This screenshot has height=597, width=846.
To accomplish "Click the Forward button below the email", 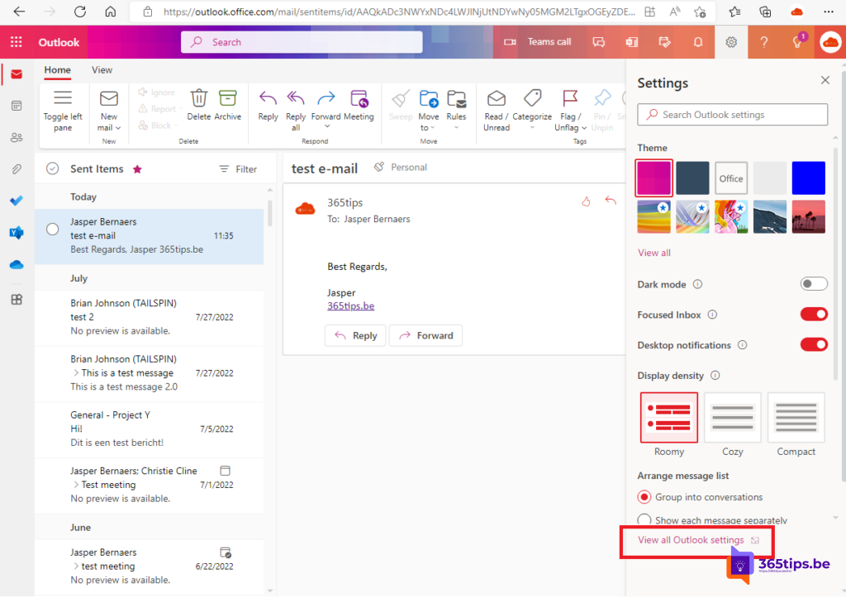I will (425, 335).
